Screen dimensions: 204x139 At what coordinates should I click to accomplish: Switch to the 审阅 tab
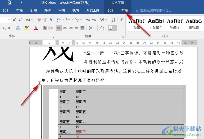[x=62, y=10]
